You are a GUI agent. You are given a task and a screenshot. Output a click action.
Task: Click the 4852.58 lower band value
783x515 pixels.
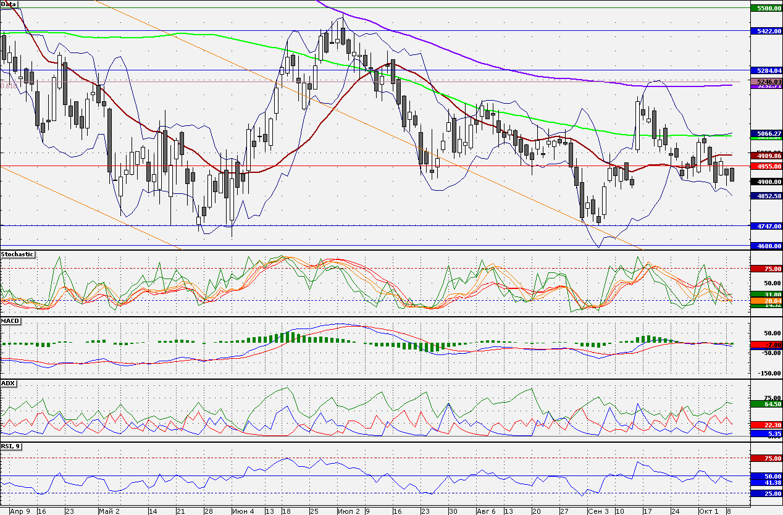(766, 195)
